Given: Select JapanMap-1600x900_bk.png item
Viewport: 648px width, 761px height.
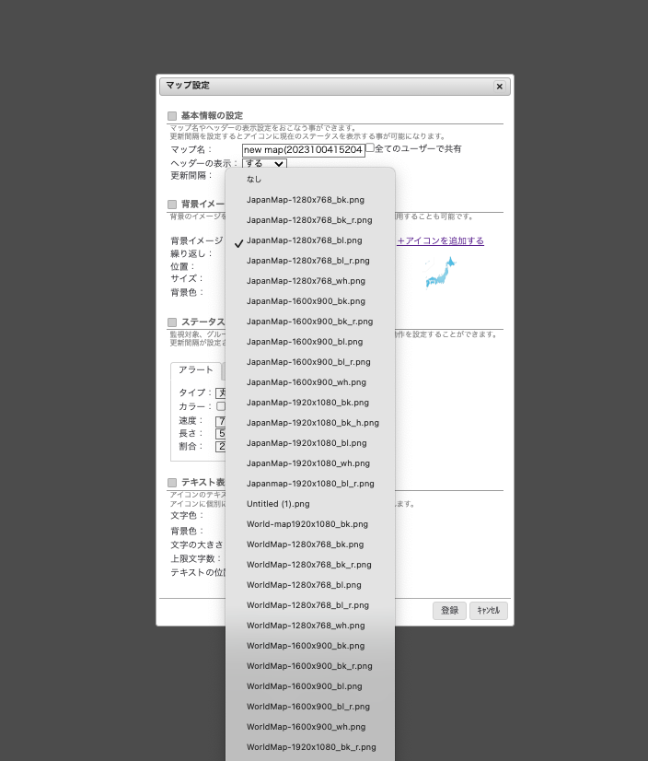Looking at the screenshot, I should (310, 301).
